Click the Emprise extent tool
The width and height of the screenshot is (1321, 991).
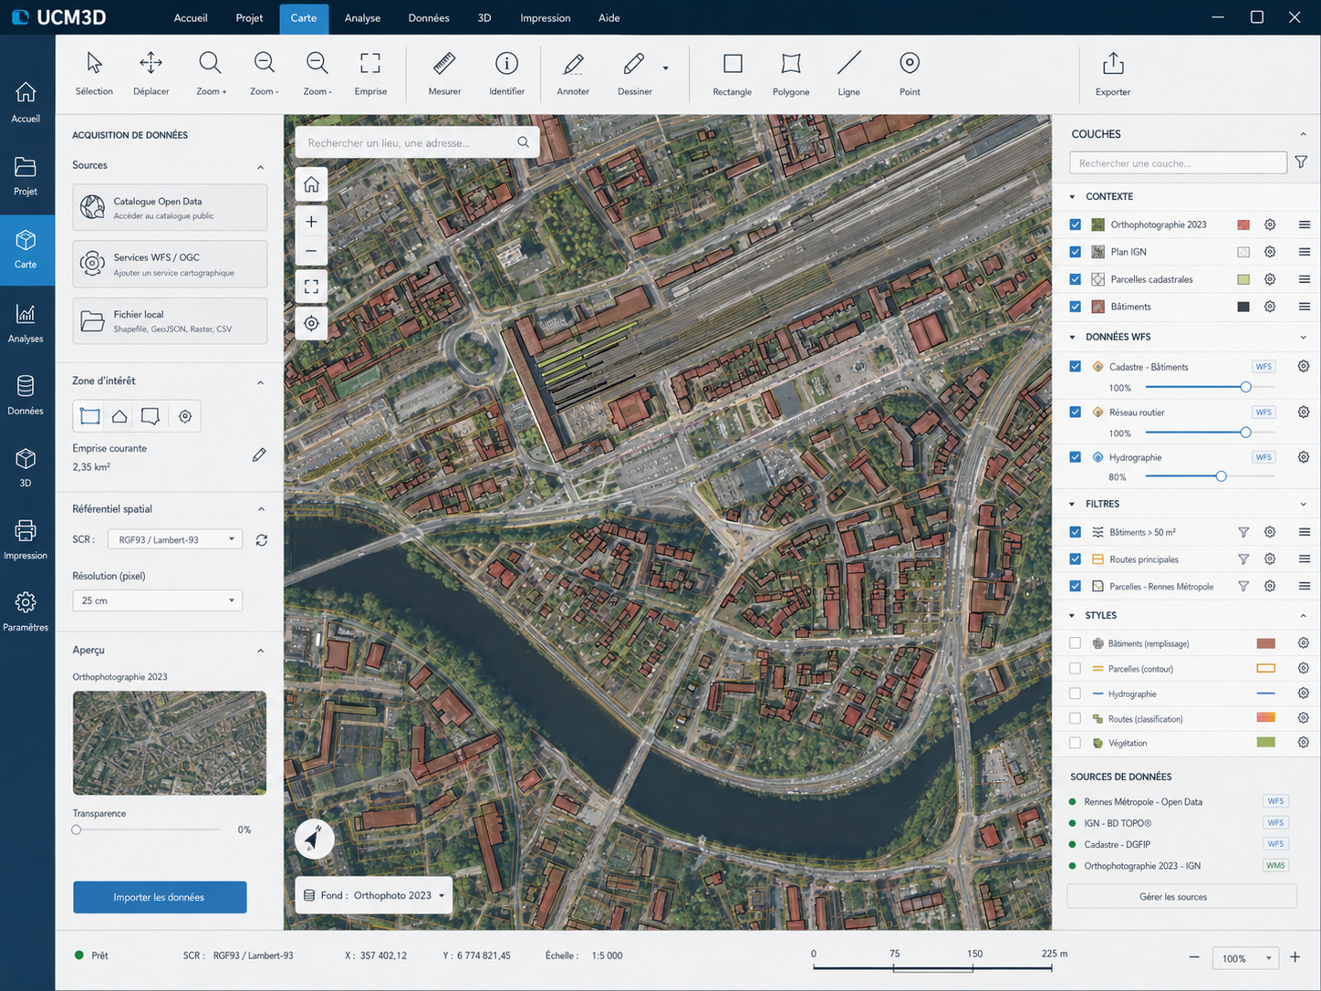click(370, 73)
